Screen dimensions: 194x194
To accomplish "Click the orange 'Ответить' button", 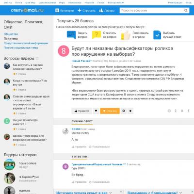I will [110, 111].
